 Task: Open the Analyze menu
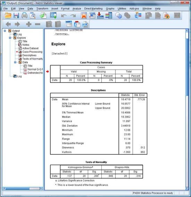coord(77,9)
